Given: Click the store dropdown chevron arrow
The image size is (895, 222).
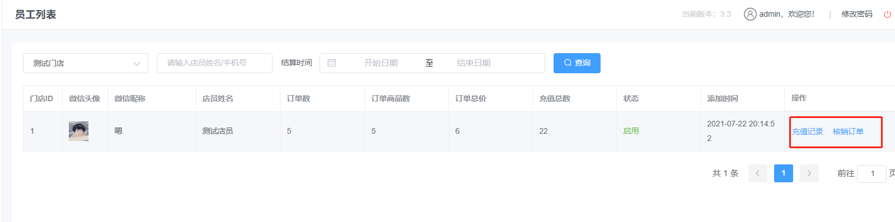Looking at the screenshot, I should coord(137,64).
